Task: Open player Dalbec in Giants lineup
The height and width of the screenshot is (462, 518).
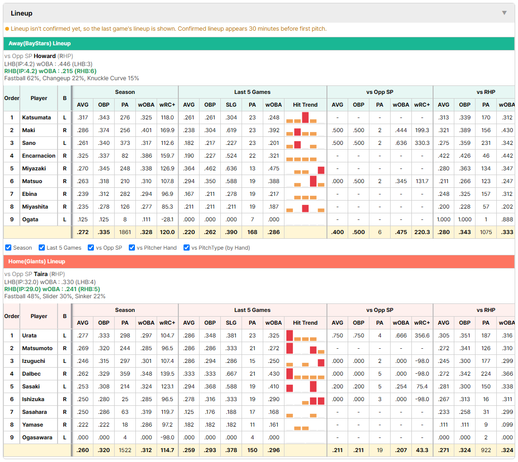Action: click(x=32, y=374)
